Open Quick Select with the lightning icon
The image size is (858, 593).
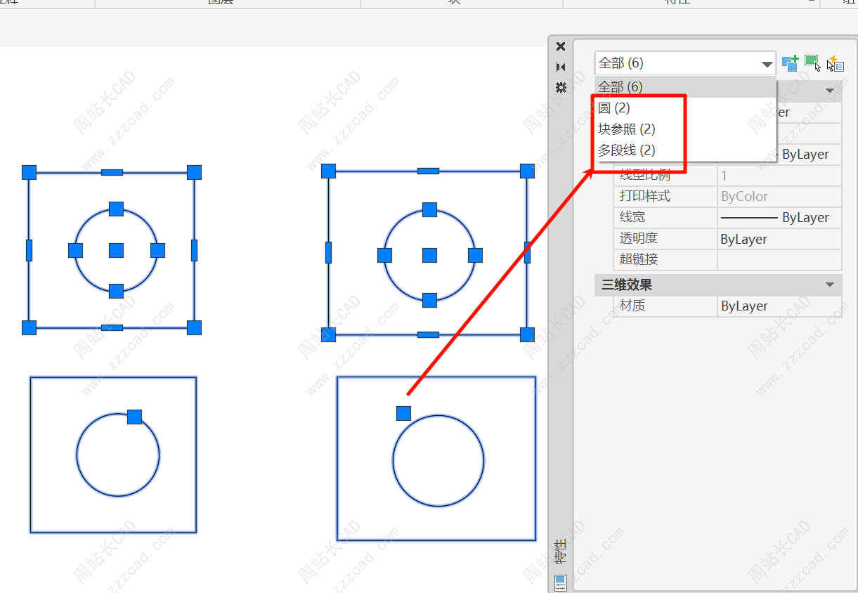point(835,63)
